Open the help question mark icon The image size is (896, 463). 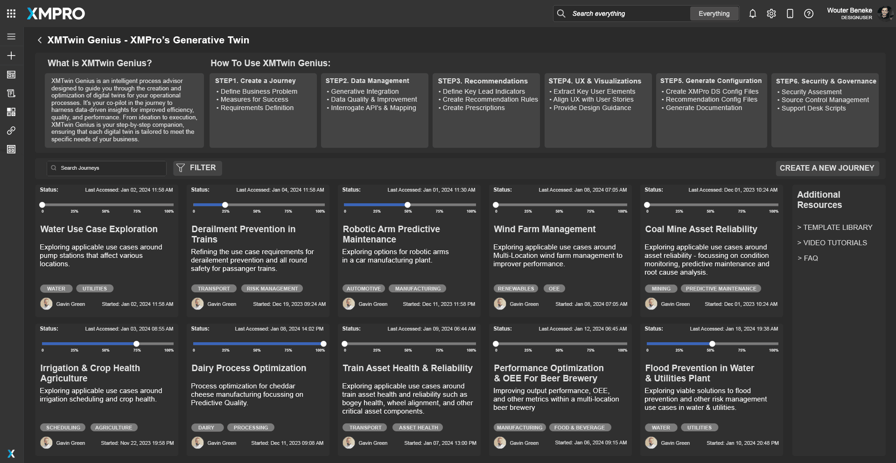[808, 14]
